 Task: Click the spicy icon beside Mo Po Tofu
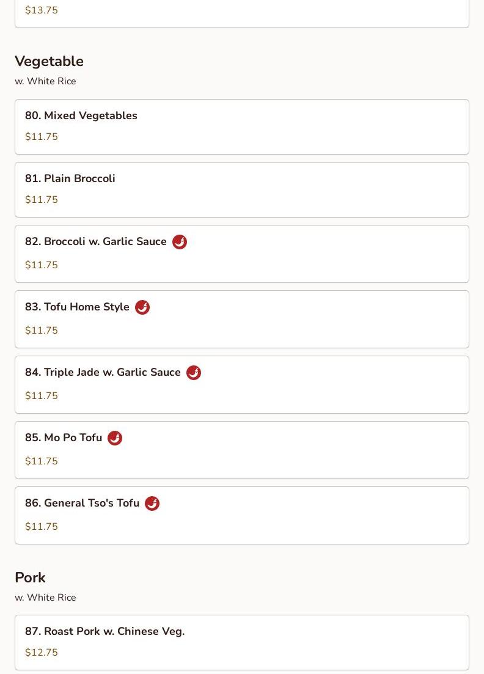(115, 438)
